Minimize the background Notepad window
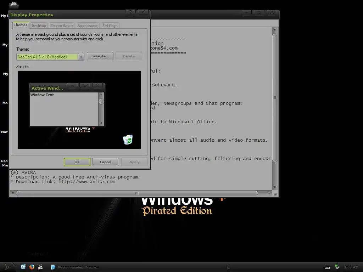Image resolution: width=363 pixels, height=272 pixels. click(x=247, y=12)
